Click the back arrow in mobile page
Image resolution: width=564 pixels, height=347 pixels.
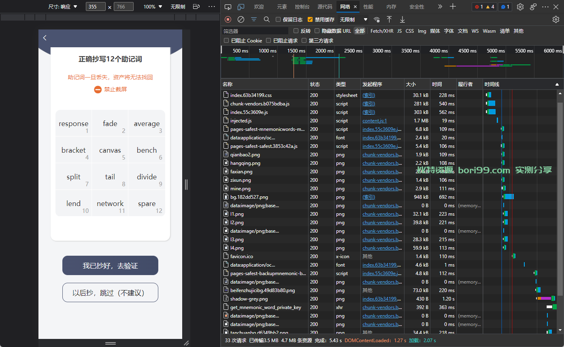pyautogui.click(x=45, y=38)
